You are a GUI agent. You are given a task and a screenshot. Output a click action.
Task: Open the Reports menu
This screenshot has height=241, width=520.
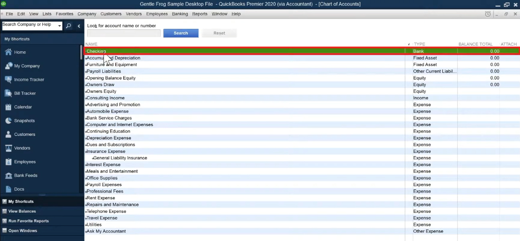(199, 14)
